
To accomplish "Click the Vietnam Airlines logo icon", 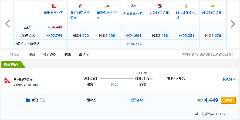I will [x=212, y=6].
